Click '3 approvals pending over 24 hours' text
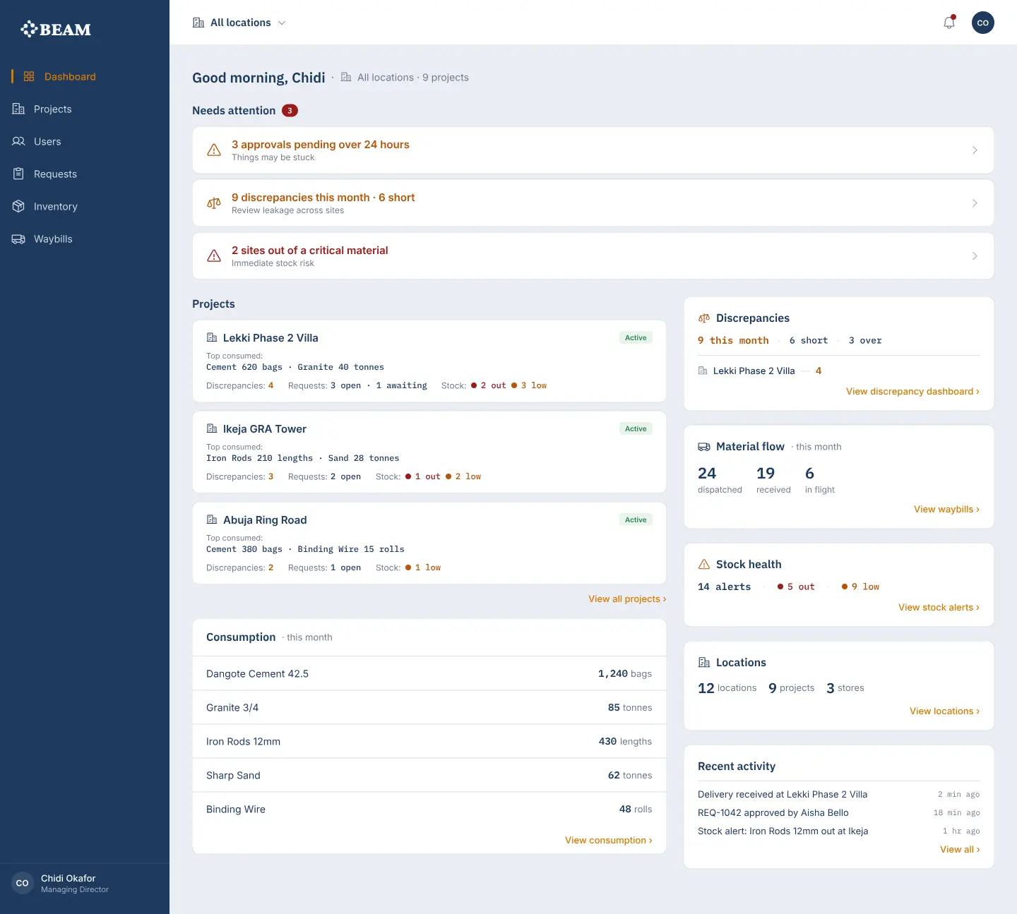Image resolution: width=1017 pixels, height=914 pixels. pyautogui.click(x=321, y=144)
